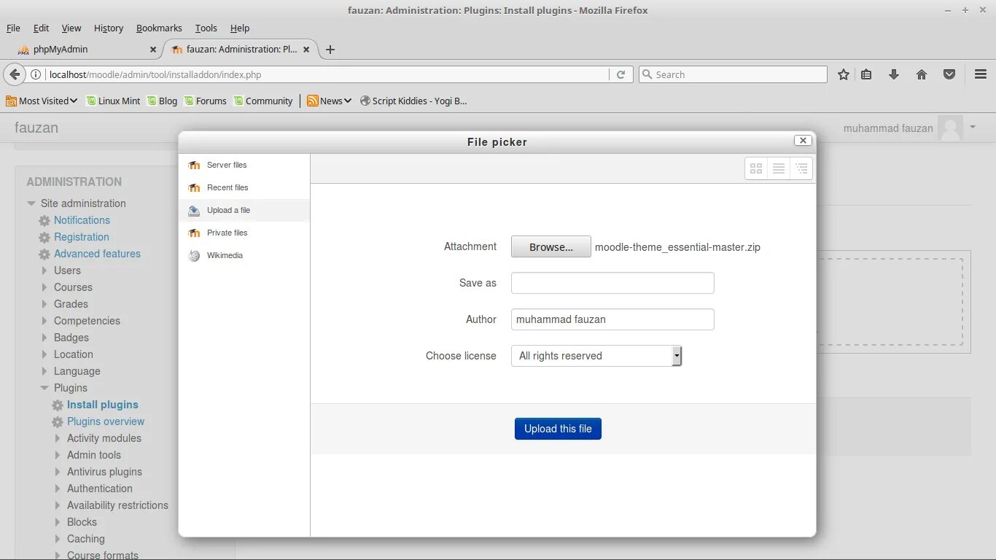Show site information icon in address bar
The width and height of the screenshot is (996, 560).
36,74
